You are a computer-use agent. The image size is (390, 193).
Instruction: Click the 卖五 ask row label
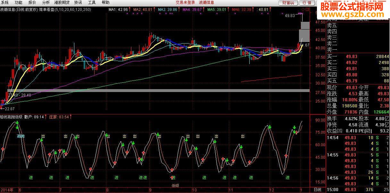(x=332, y=25)
